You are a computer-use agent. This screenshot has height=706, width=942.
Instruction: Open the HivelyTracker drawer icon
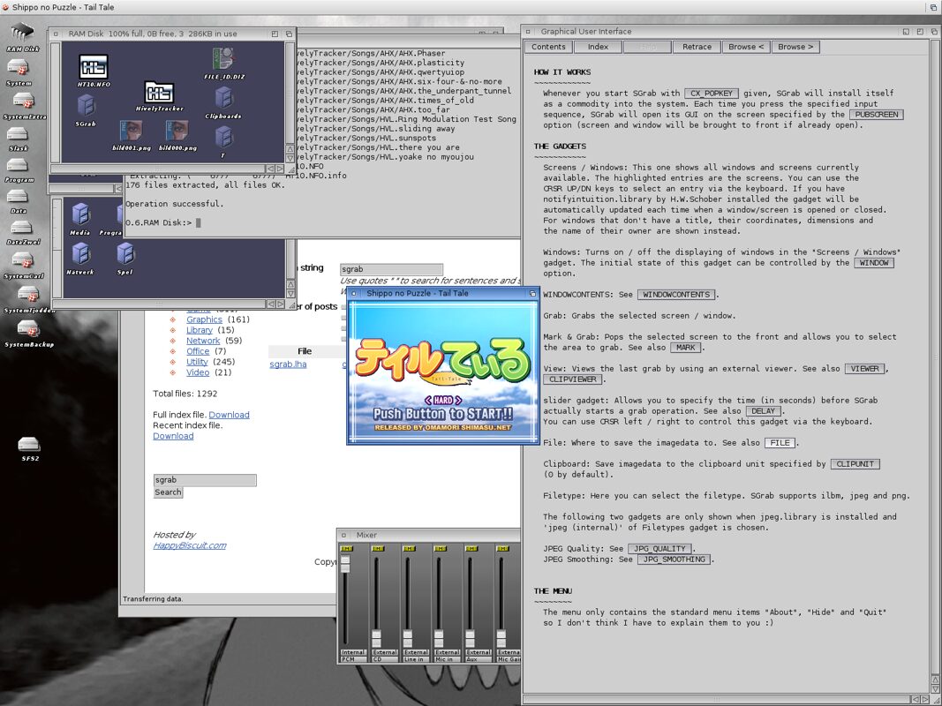click(160, 94)
